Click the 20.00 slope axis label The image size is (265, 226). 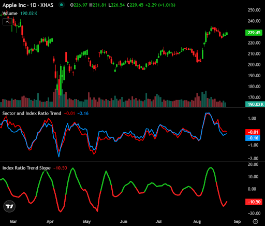[253, 164]
